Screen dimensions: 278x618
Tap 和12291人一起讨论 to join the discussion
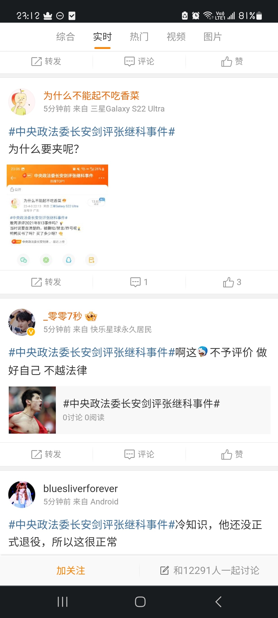pyautogui.click(x=210, y=570)
